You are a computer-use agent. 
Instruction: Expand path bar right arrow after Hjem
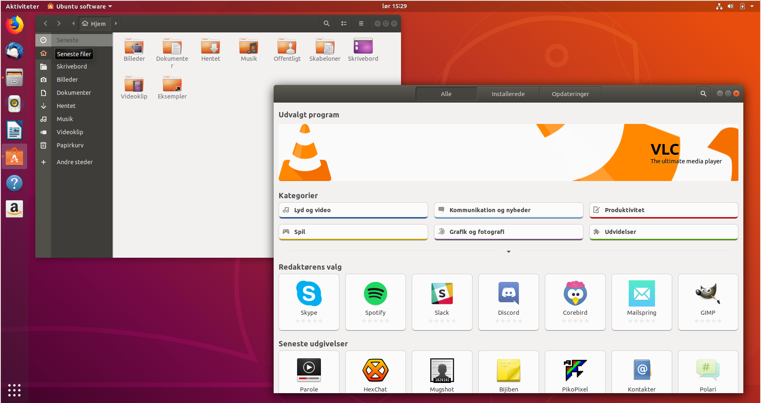click(x=116, y=23)
